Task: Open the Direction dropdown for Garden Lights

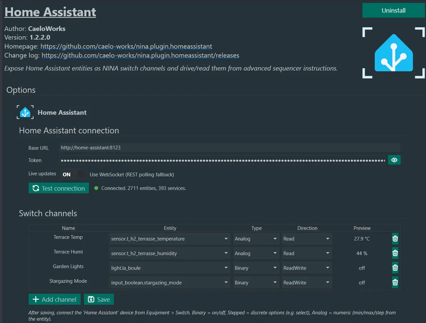Action: [x=307, y=268]
